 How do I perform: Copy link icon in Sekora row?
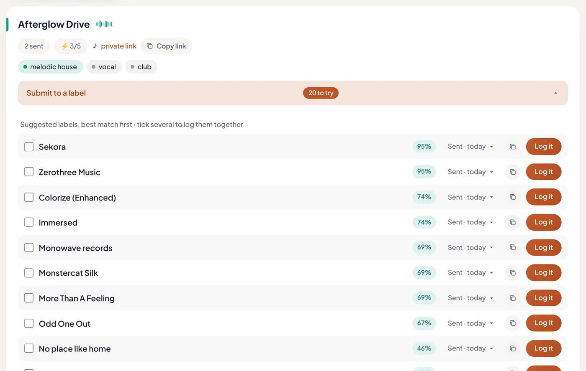pos(512,147)
